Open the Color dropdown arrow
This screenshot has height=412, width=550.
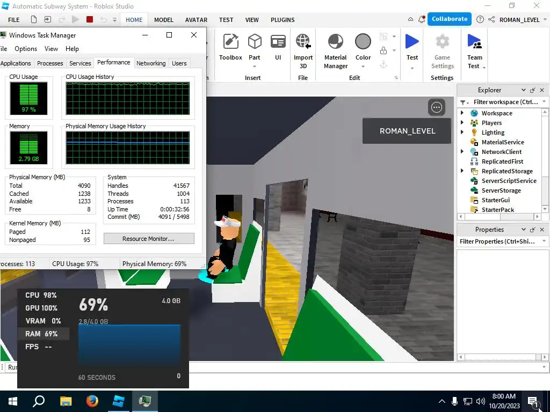pyautogui.click(x=363, y=67)
